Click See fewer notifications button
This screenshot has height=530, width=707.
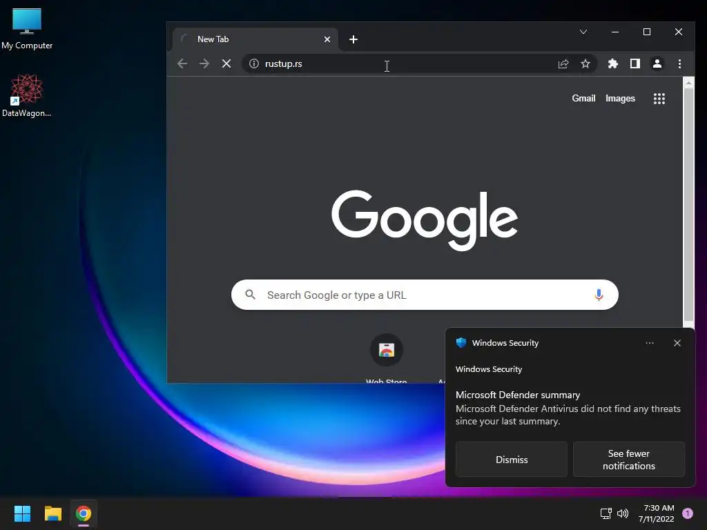[628, 459]
